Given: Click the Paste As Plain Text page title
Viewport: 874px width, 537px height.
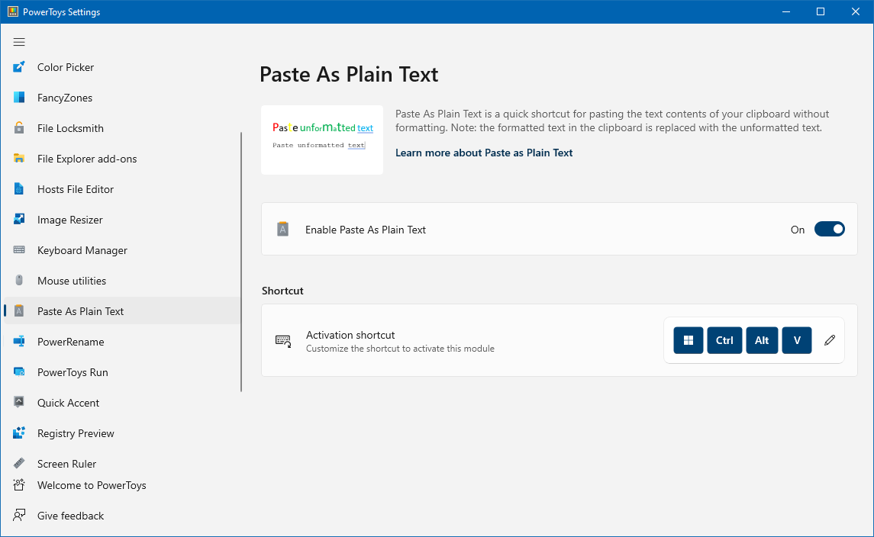Looking at the screenshot, I should click(x=349, y=74).
